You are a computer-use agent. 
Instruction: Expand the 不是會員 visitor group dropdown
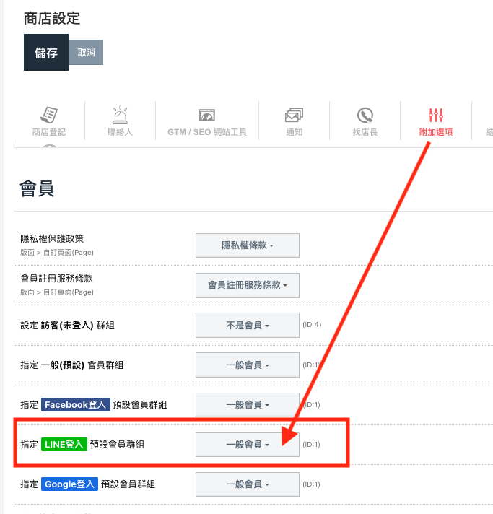pyautogui.click(x=248, y=325)
